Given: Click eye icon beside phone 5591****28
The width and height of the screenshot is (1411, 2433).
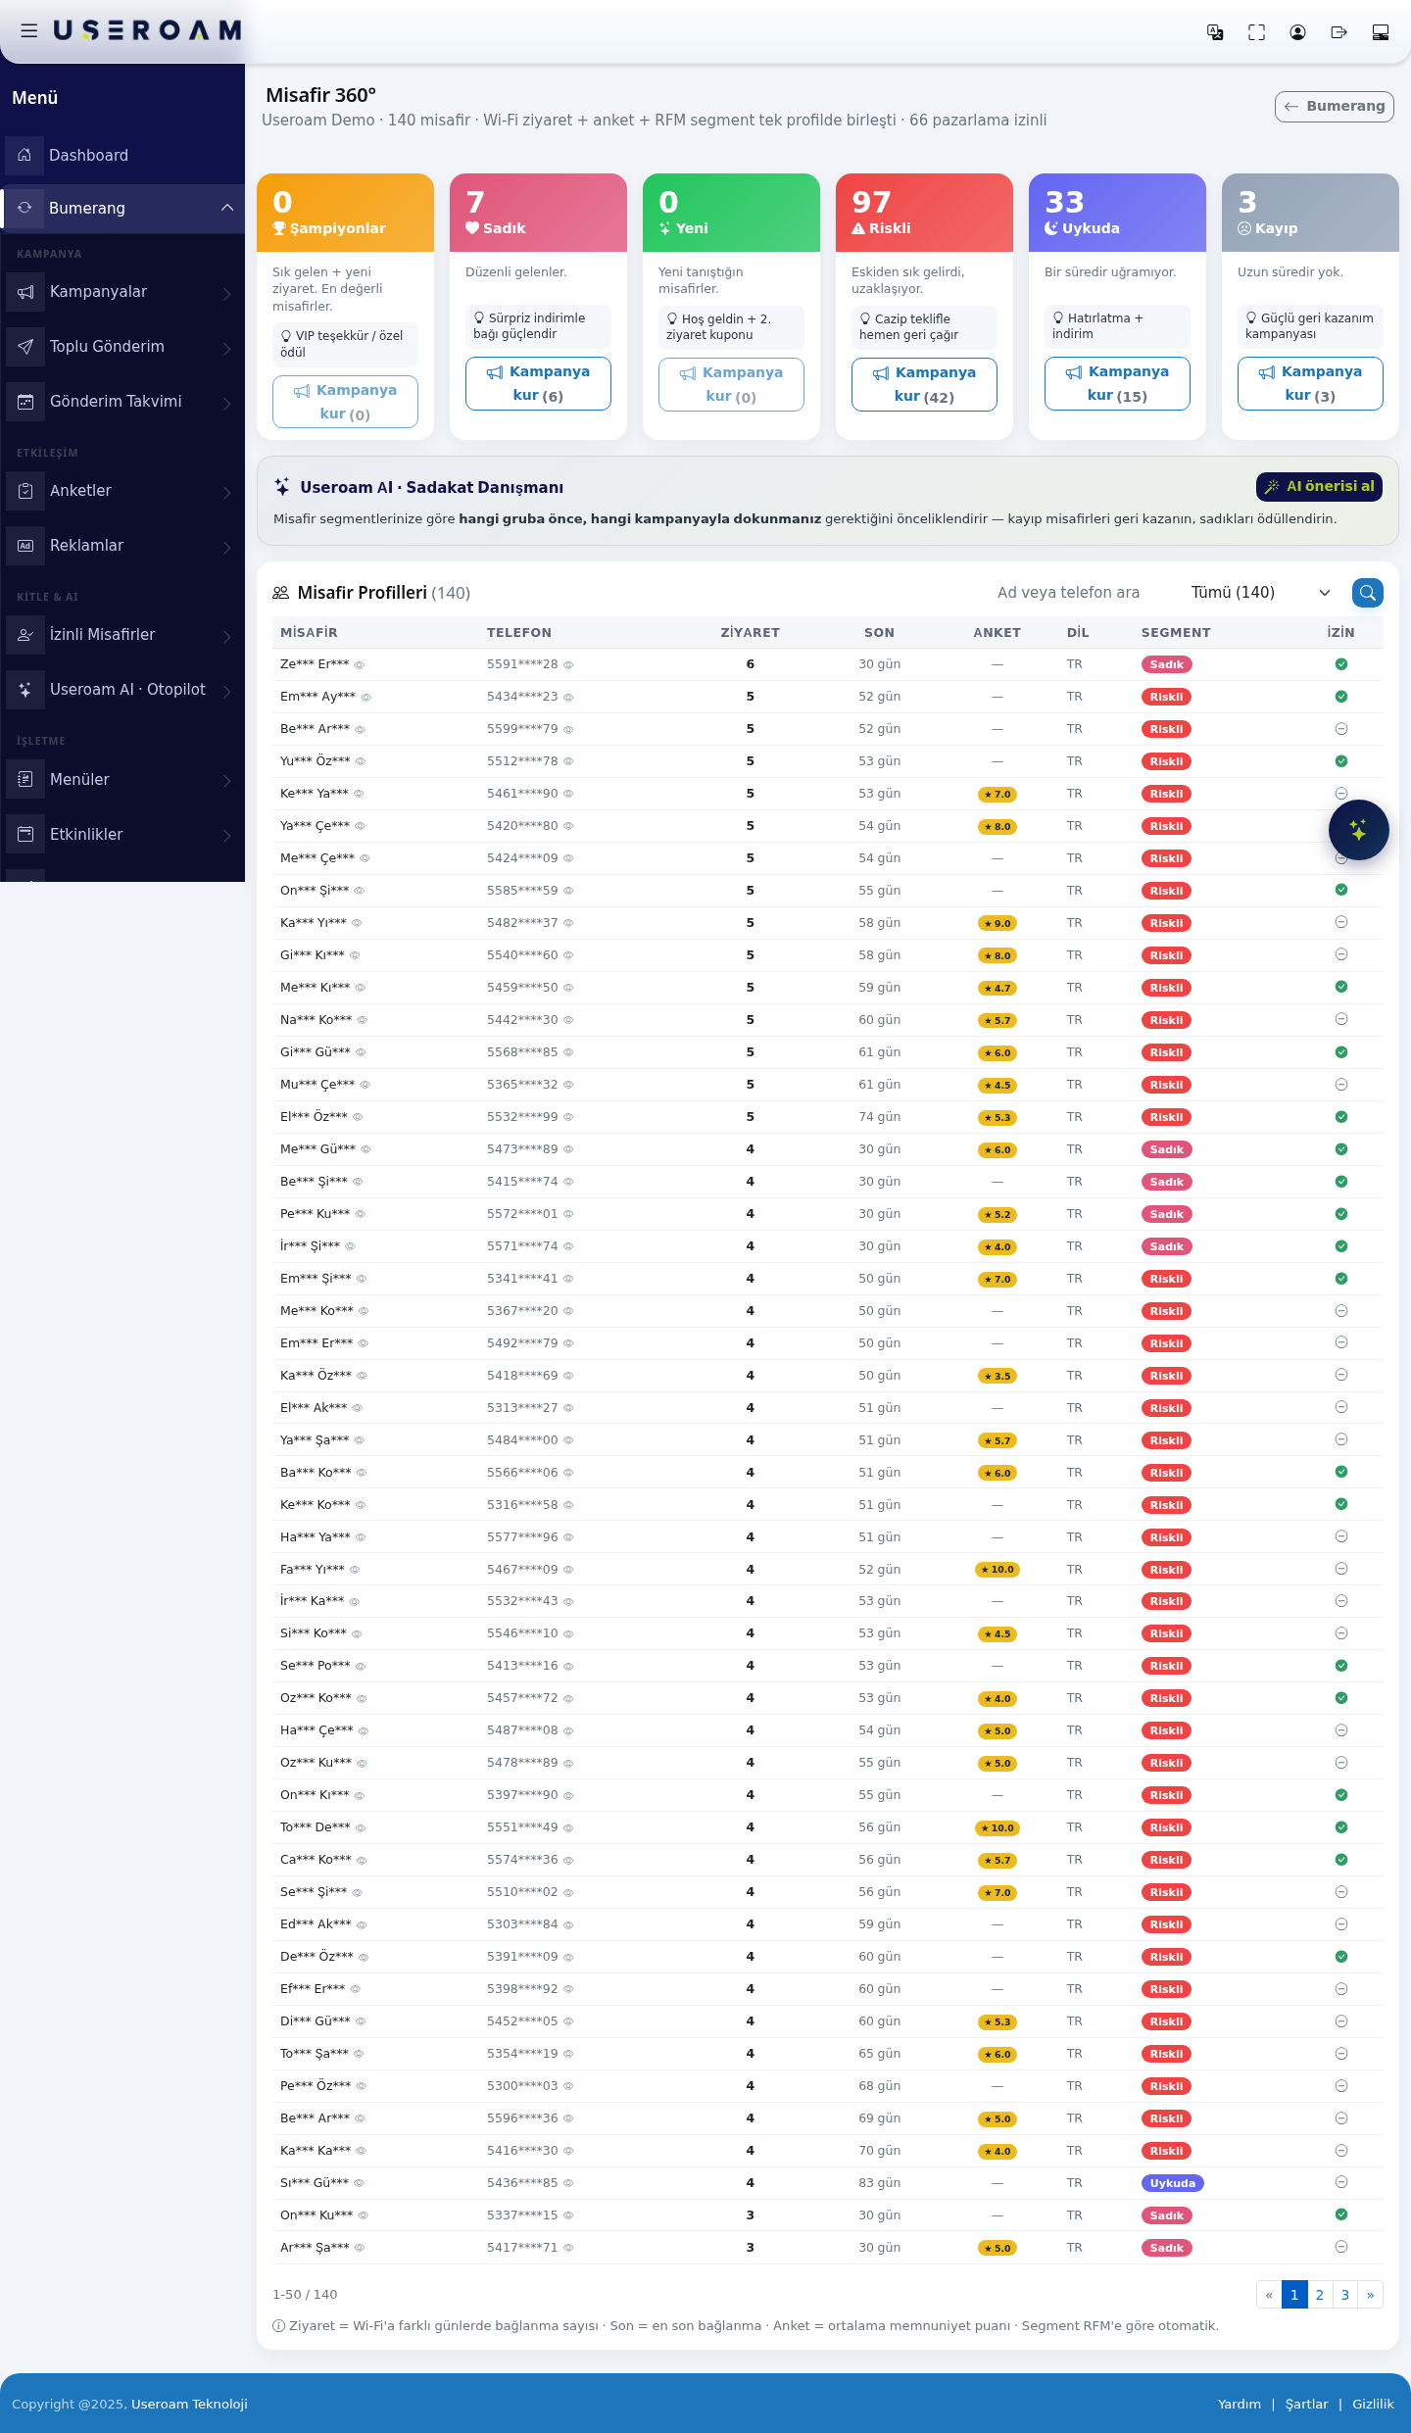Looking at the screenshot, I should (x=568, y=665).
